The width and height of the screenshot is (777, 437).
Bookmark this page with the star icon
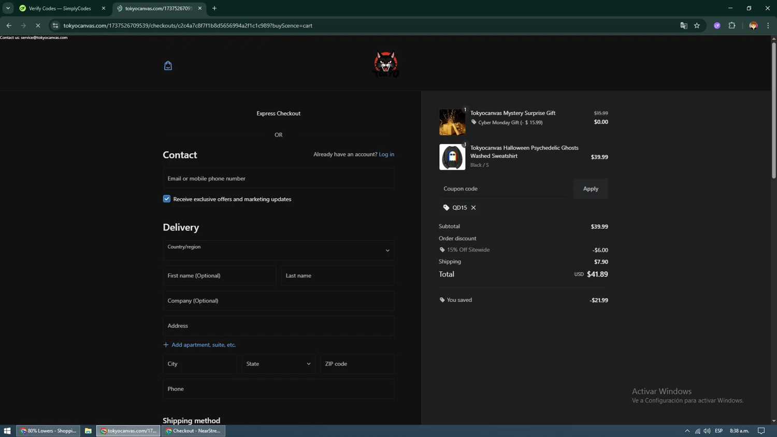tap(697, 25)
